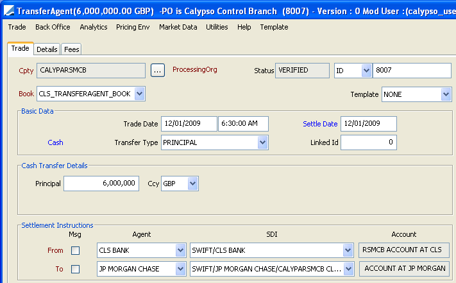Click the Settlement Instructions heading
456x283 pixels.
click(x=57, y=225)
